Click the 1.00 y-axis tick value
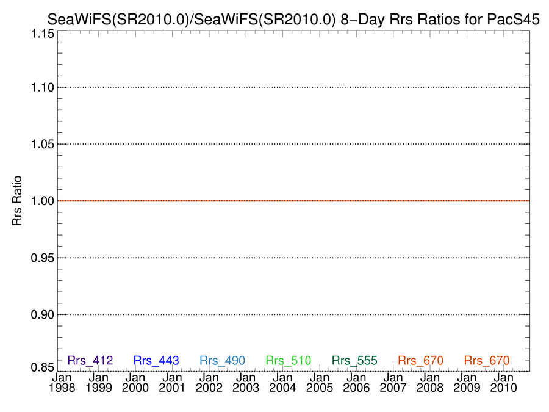The height and width of the screenshot is (412, 549). click(42, 201)
